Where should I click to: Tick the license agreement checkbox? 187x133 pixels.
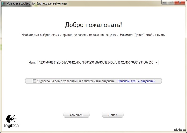pos(34,81)
